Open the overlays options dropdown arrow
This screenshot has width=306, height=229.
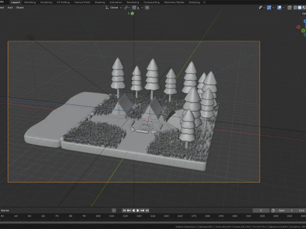tap(284, 8)
